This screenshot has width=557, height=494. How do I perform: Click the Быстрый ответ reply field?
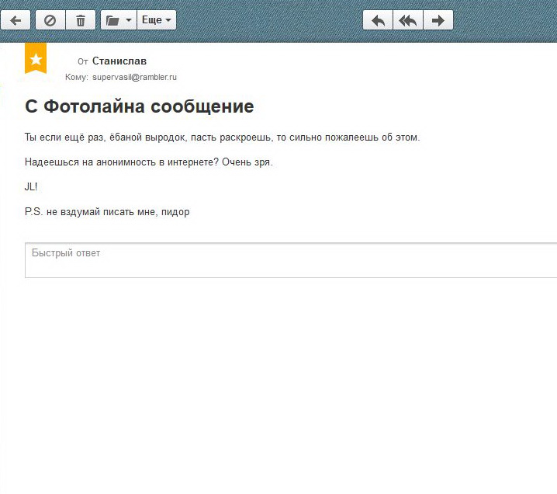pos(291,260)
